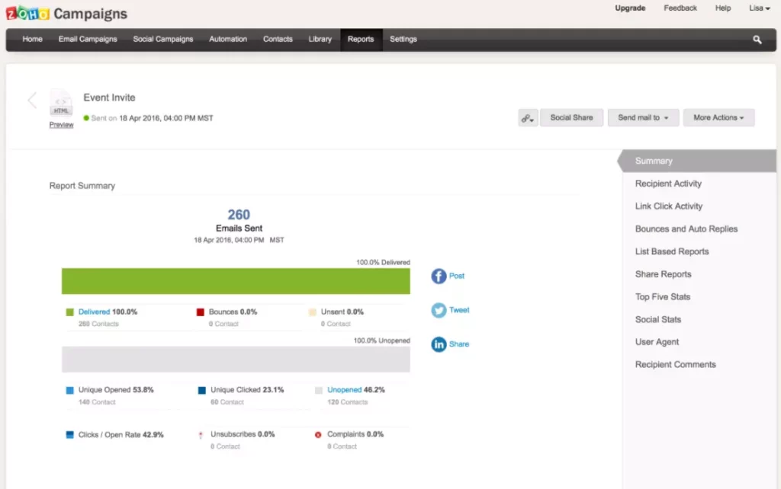Switch to the Reports tab
Screen dimensions: 781x489
click(x=361, y=39)
